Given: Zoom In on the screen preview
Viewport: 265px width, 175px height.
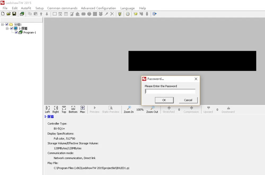Looking at the screenshot, I should 129,109.
